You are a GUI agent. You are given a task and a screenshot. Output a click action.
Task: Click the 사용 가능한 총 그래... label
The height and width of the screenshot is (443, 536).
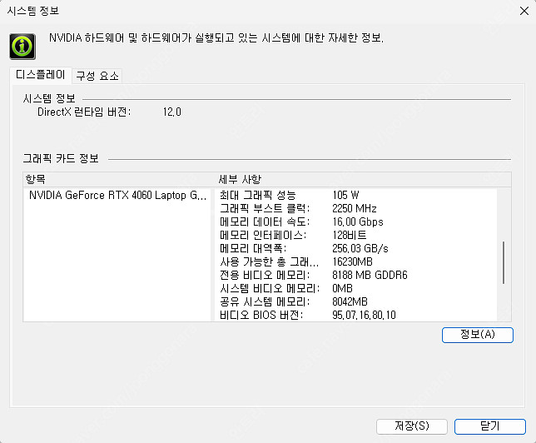point(270,262)
